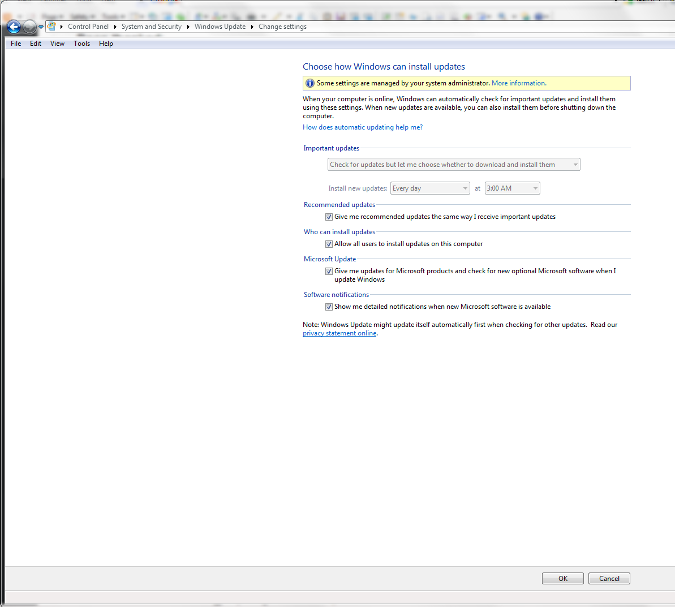The height and width of the screenshot is (607, 675).
Task: Open the recent pages dropdown arrow
Action: click(x=41, y=27)
